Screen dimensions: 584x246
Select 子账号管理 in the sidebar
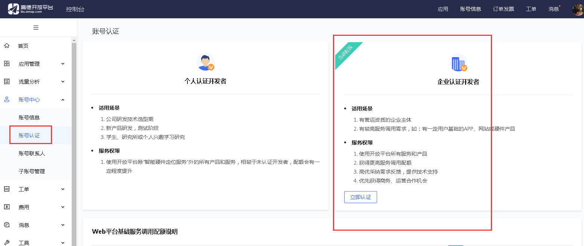pyautogui.click(x=32, y=171)
